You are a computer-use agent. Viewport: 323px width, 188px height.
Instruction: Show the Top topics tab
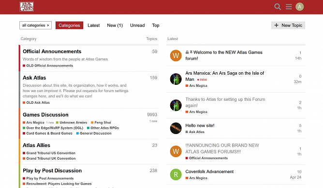pos(156,25)
